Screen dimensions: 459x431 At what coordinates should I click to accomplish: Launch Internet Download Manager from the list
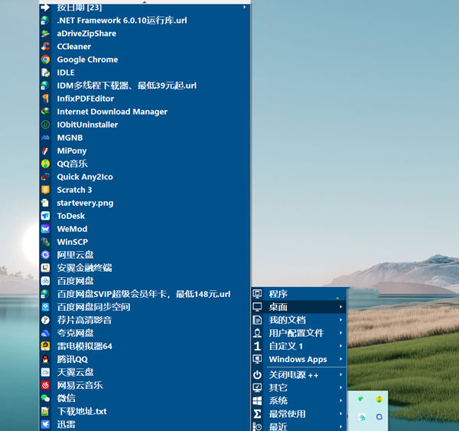coord(112,112)
